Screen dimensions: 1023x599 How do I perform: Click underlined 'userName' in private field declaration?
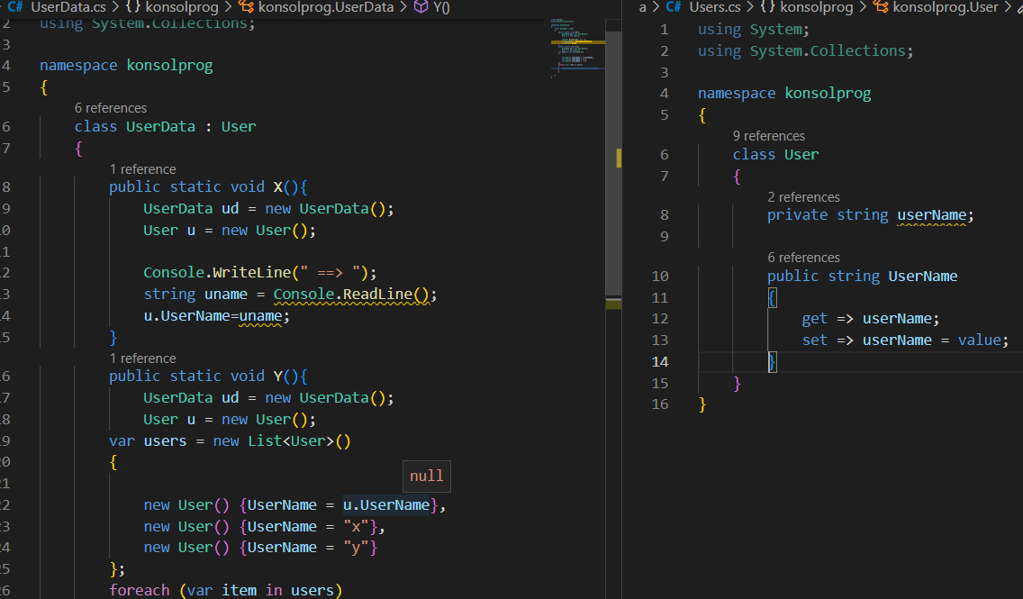pos(932,215)
